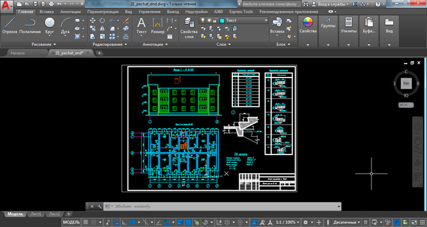Toggle lineweight display in status bar
Screen dimensions: 427x227
pyautogui.click(x=180, y=222)
